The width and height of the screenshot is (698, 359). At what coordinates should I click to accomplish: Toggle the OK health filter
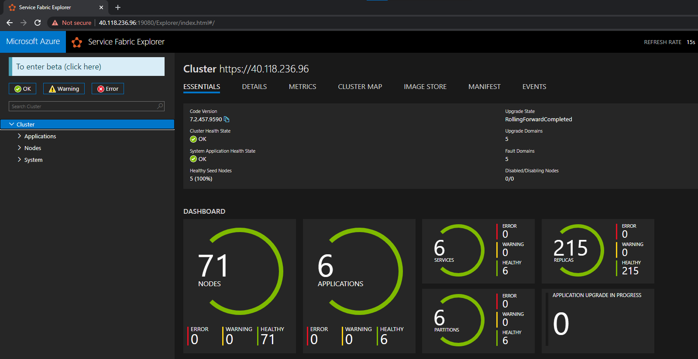pyautogui.click(x=22, y=89)
